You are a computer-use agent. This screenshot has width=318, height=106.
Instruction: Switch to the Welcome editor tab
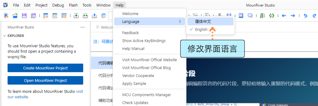point(104,27)
